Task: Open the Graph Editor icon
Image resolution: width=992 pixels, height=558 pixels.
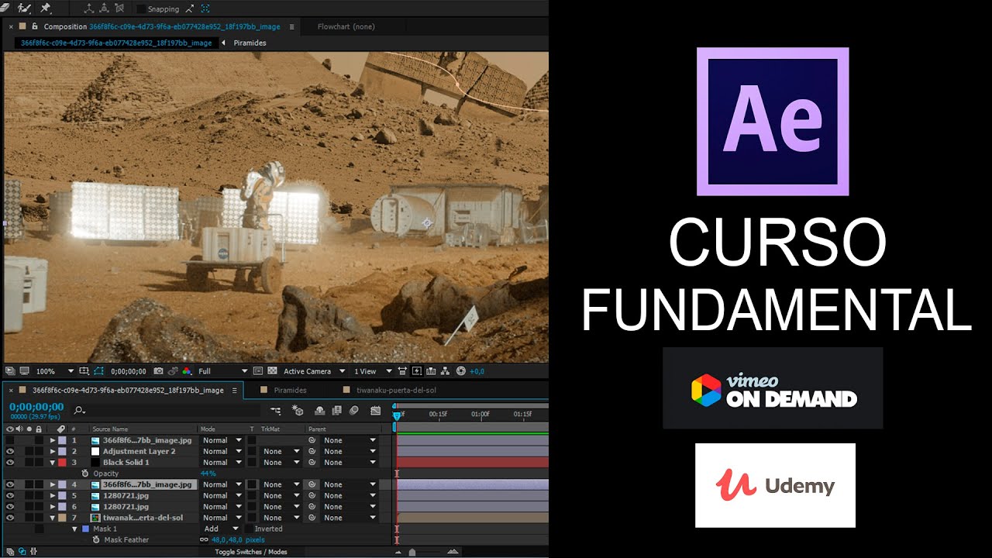Action: pos(376,411)
